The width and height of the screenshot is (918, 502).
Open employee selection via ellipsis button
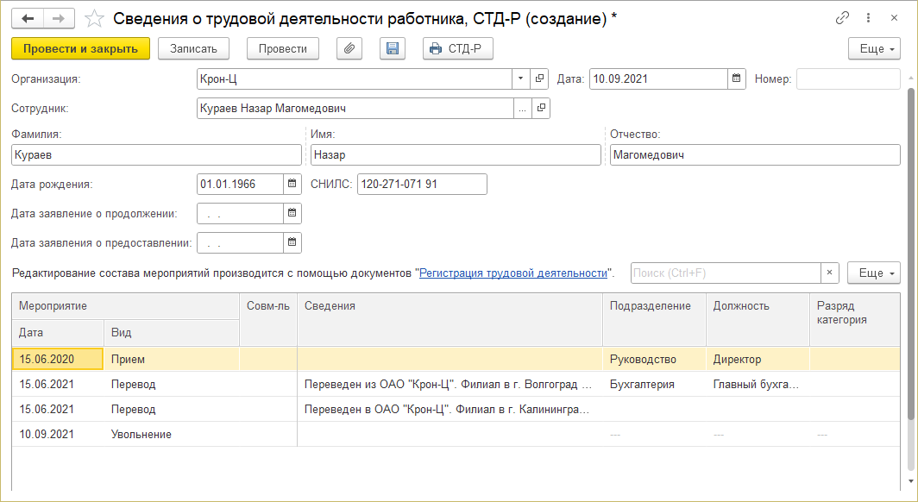(x=522, y=109)
